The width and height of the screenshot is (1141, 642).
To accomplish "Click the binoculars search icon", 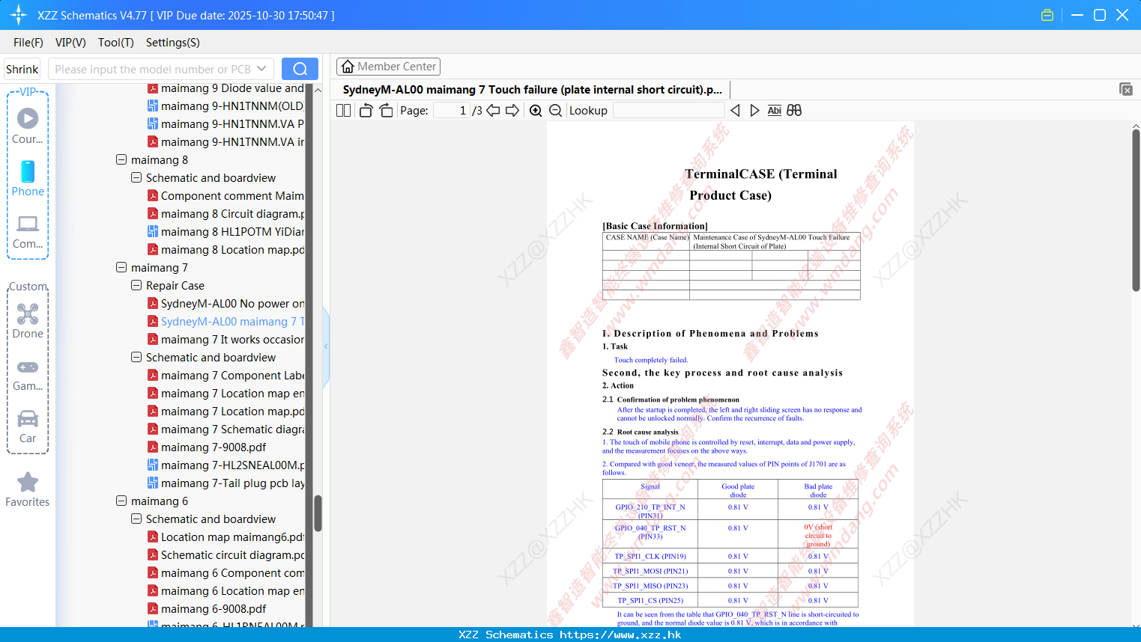I will point(794,111).
